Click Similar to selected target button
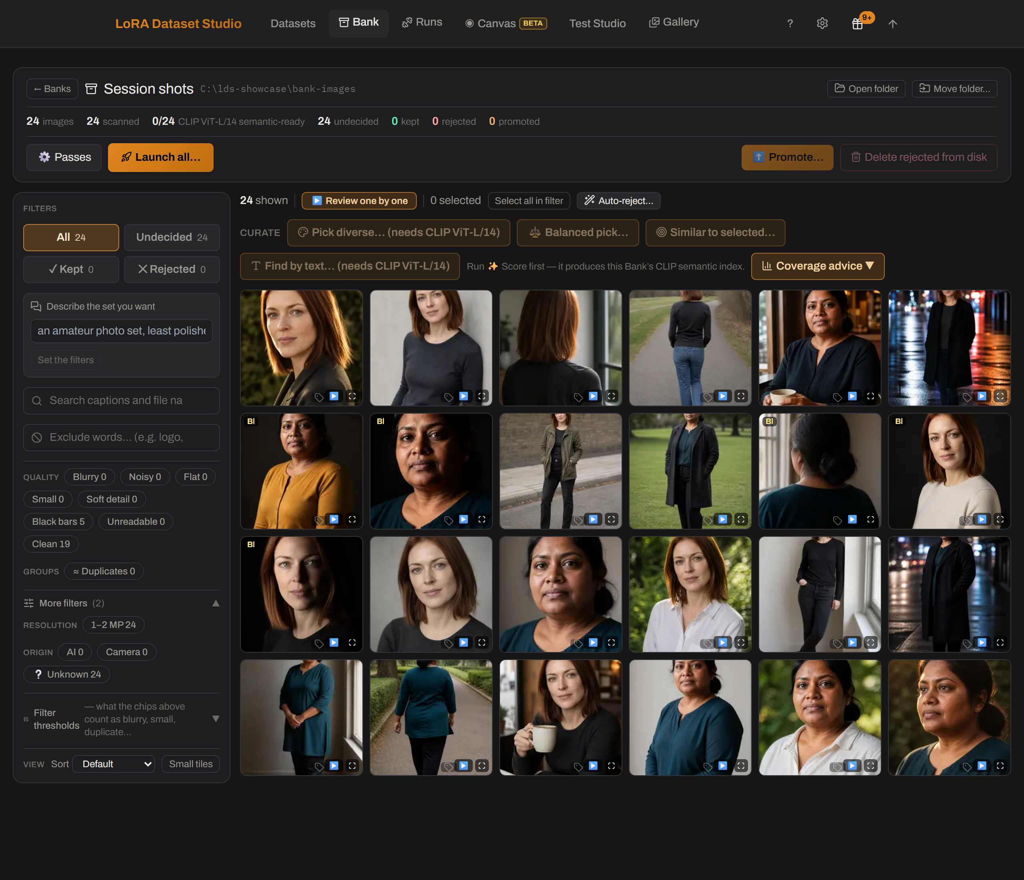This screenshot has height=880, width=1024. (x=715, y=232)
